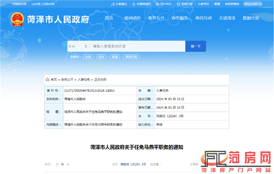
Task: Set font size to 大
Action: point(57,164)
